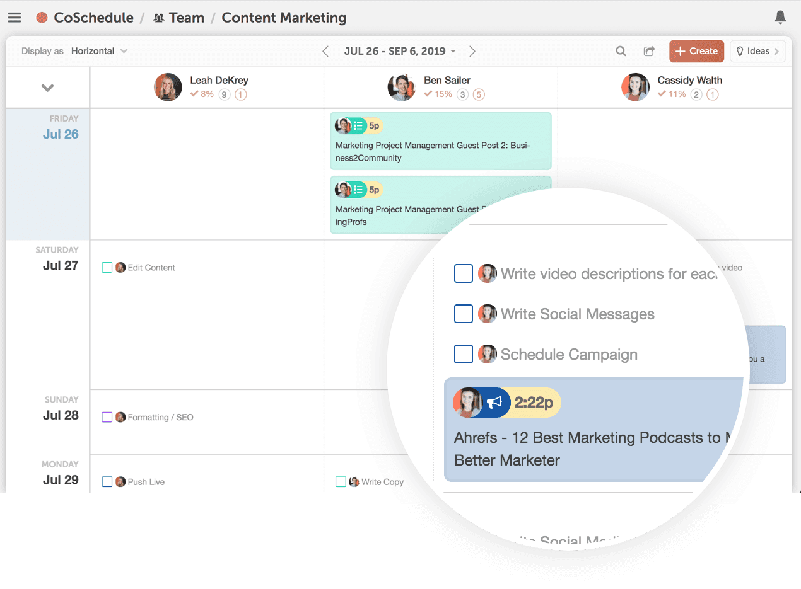Image resolution: width=801 pixels, height=589 pixels.
Task: Click the CoSchedule breadcrumb text
Action: [93, 18]
